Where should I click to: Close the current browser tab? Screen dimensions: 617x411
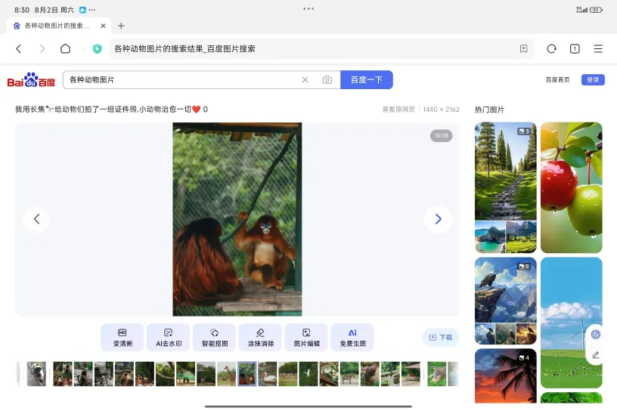pos(103,26)
